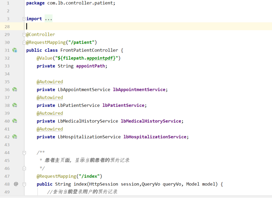Click request mapping @ gutter icon on line 48
Screen dimensions: 272x198
tap(16, 184)
